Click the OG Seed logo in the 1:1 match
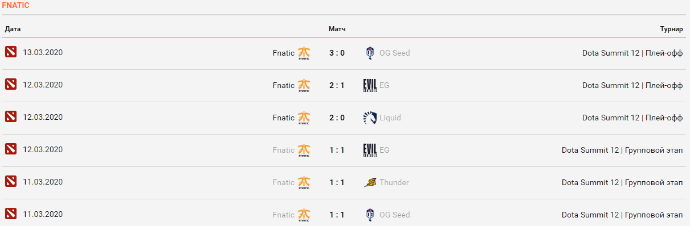The height and width of the screenshot is (226, 690). [x=370, y=215]
